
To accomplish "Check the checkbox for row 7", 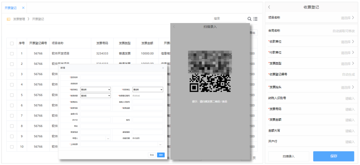I will [12, 116].
